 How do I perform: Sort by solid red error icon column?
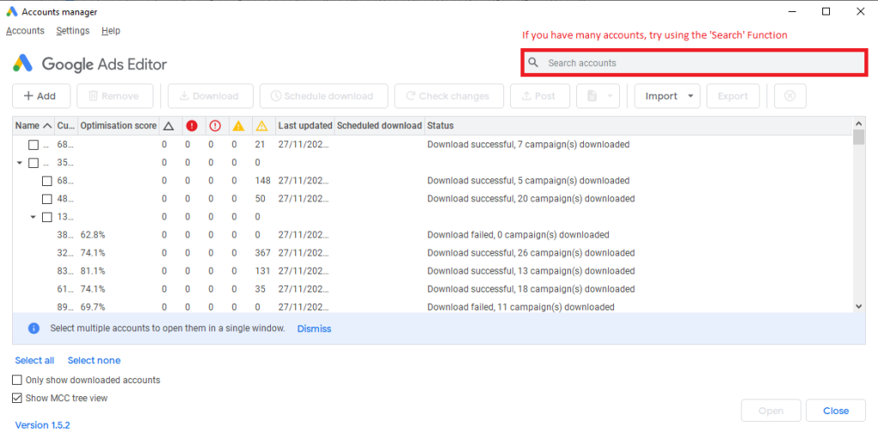tap(191, 127)
